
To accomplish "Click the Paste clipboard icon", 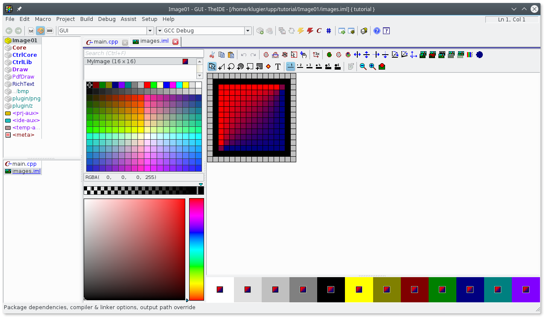I will [231, 55].
